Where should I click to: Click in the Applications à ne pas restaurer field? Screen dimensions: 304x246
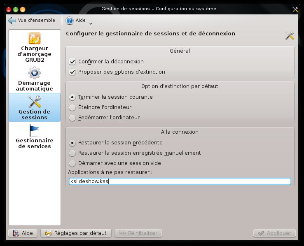(x=180, y=181)
